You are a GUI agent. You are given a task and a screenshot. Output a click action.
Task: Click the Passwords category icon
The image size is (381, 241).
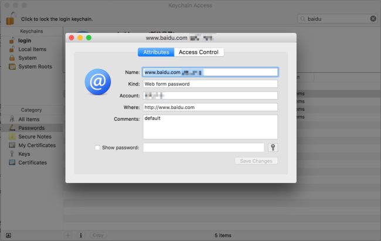pos(12,128)
